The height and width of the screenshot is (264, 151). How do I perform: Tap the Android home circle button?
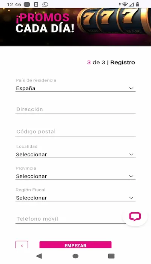tap(75, 256)
